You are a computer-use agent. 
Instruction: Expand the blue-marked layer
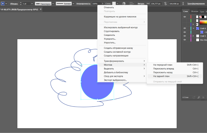(193, 25)
